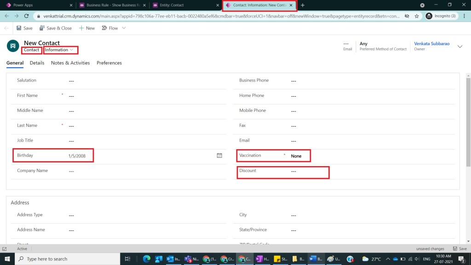Click the browser bookmark star icon

[417, 16]
